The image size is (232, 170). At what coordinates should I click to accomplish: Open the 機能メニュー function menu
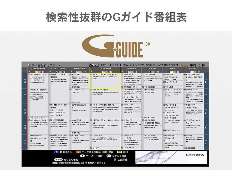pyautogui.click(x=67, y=152)
